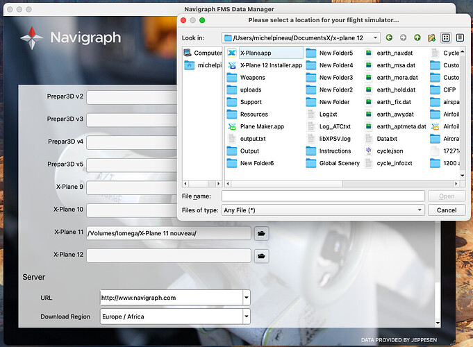Browse for X-Plane 11 folder icon button
Viewport: 473px width, 347px height.
coord(261,233)
